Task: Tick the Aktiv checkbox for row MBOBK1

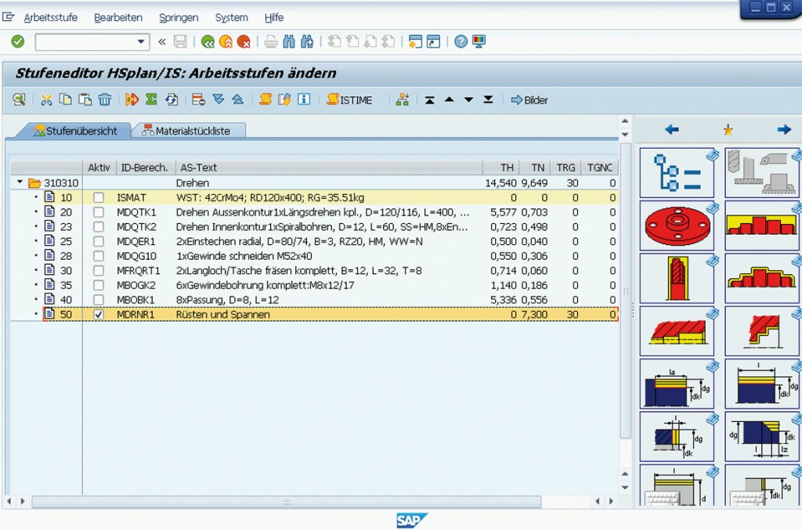Action: [x=99, y=300]
